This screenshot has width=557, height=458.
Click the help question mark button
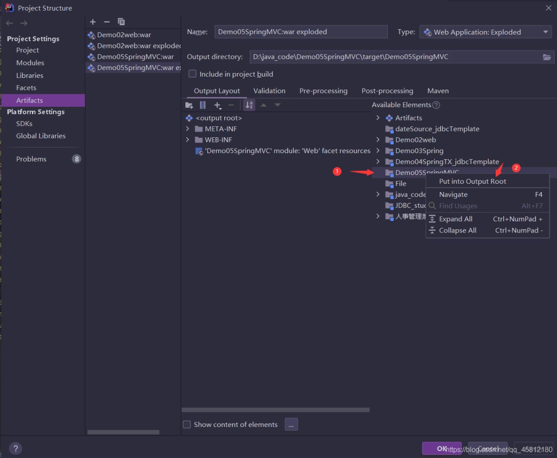tap(15, 448)
